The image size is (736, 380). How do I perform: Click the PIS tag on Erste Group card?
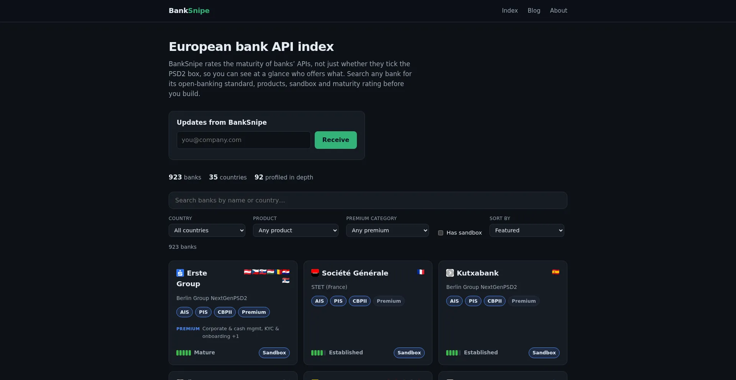coord(203,312)
